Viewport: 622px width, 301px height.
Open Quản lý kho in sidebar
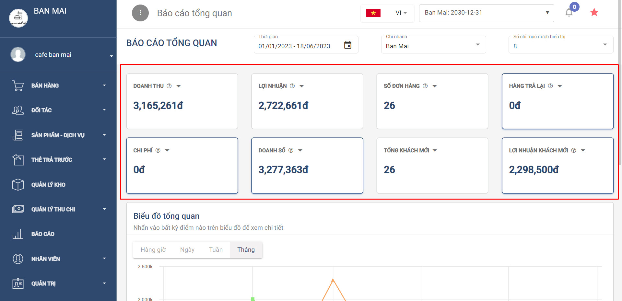48,185
